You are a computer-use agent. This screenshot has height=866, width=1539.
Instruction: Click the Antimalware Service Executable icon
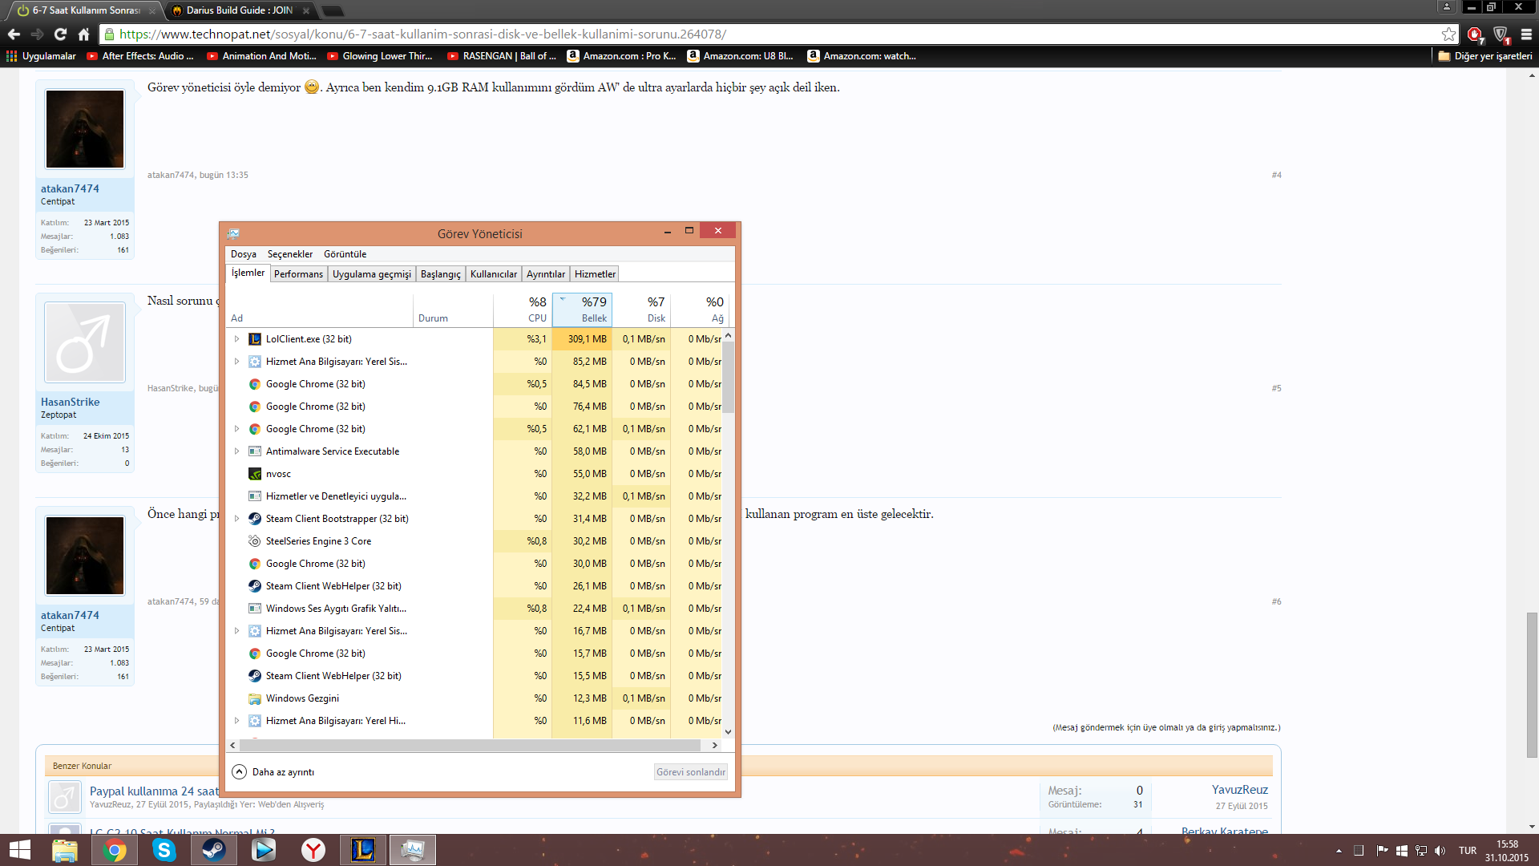click(255, 451)
